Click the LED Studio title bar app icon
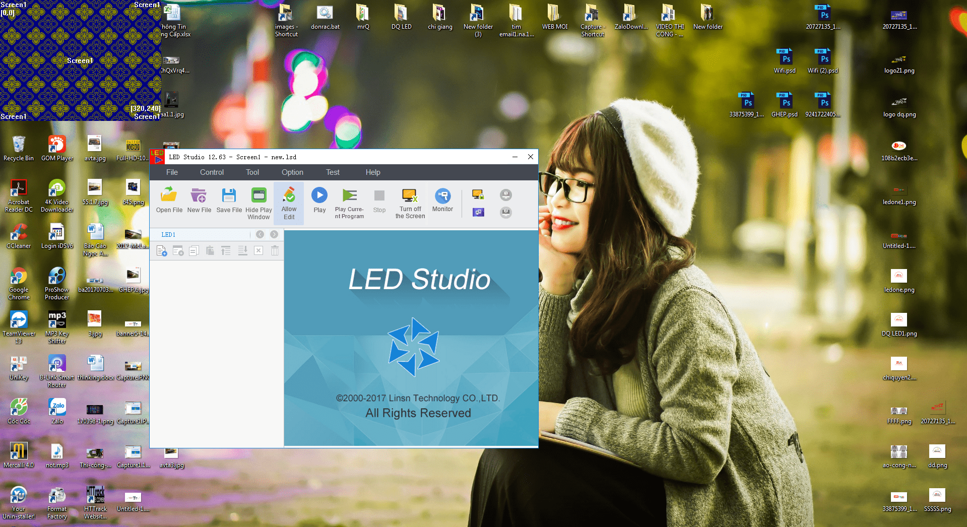Image resolution: width=967 pixels, height=527 pixels. [x=158, y=157]
